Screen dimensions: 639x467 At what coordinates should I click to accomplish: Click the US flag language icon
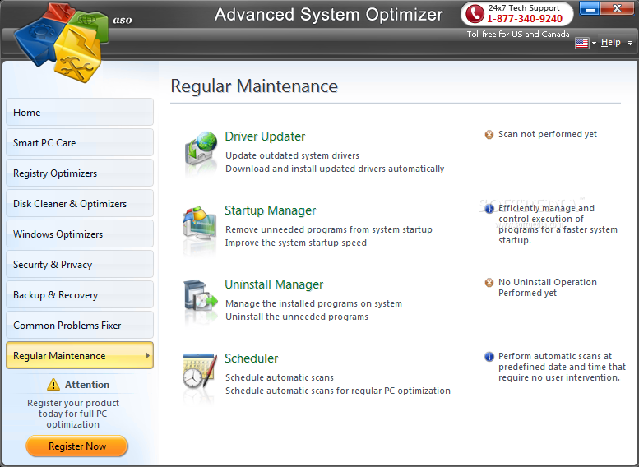click(x=582, y=43)
